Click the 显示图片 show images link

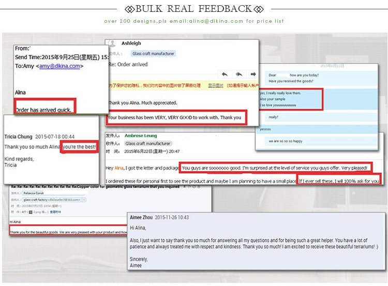point(216,85)
